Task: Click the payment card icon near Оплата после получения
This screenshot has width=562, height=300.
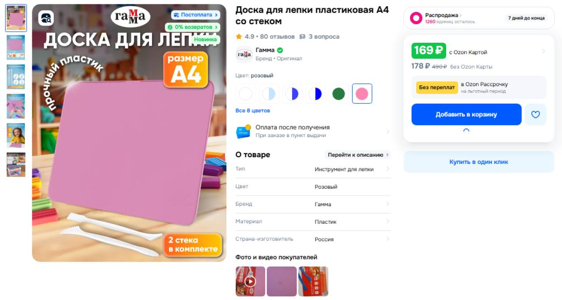Action: [243, 131]
